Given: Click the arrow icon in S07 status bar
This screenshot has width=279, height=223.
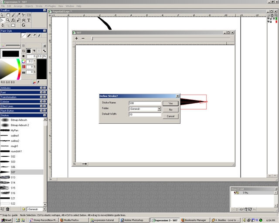Looking at the screenshot, I should pyautogui.click(x=84, y=164).
